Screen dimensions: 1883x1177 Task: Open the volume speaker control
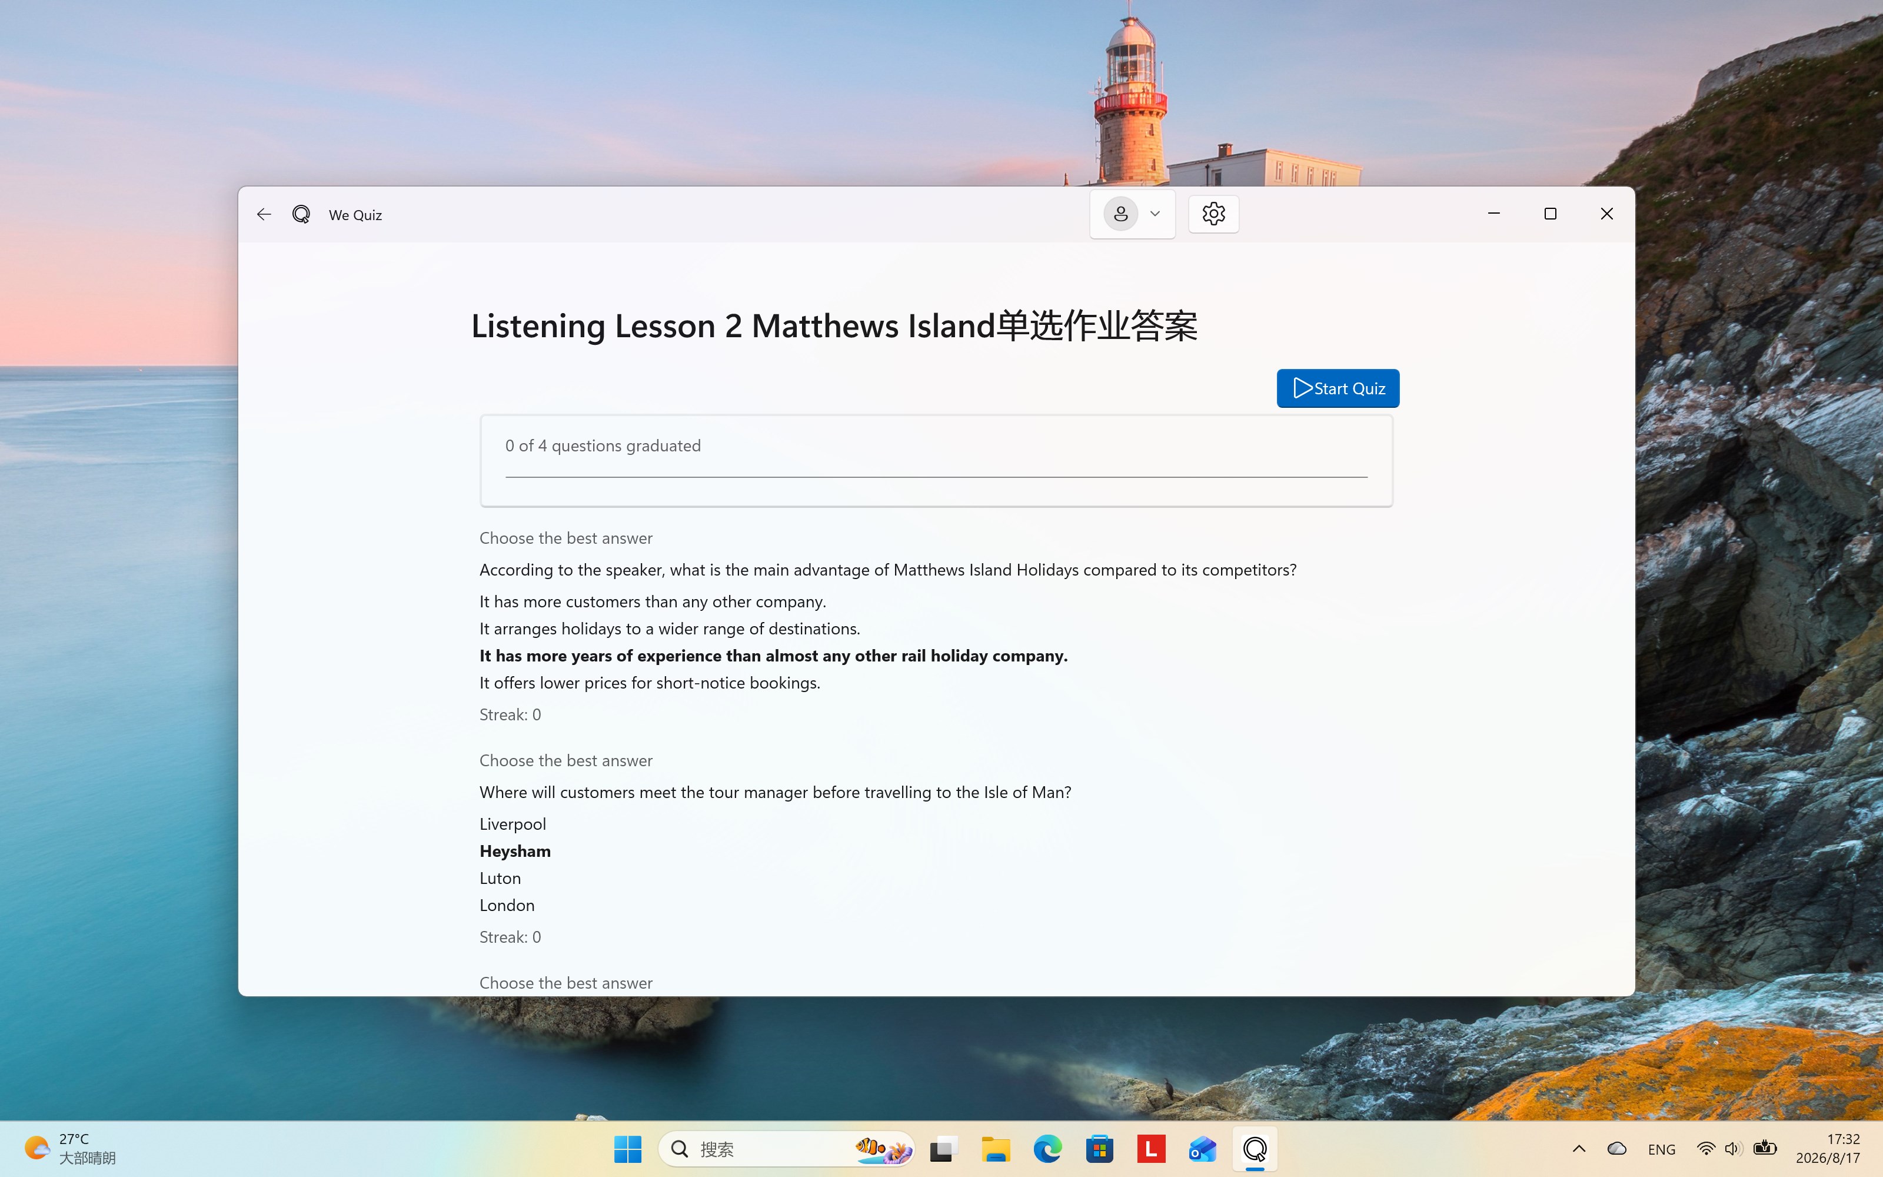coord(1733,1149)
